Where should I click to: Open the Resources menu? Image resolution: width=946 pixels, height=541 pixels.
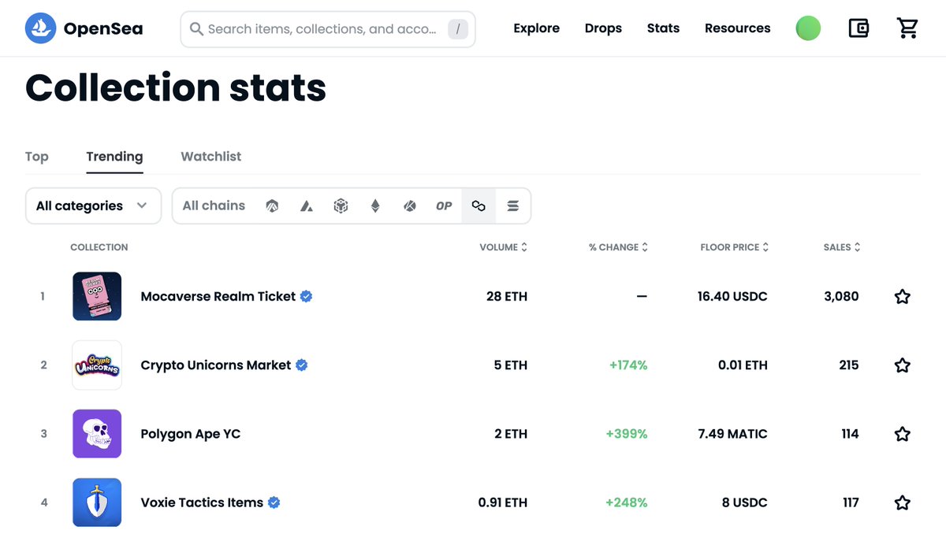tap(738, 28)
